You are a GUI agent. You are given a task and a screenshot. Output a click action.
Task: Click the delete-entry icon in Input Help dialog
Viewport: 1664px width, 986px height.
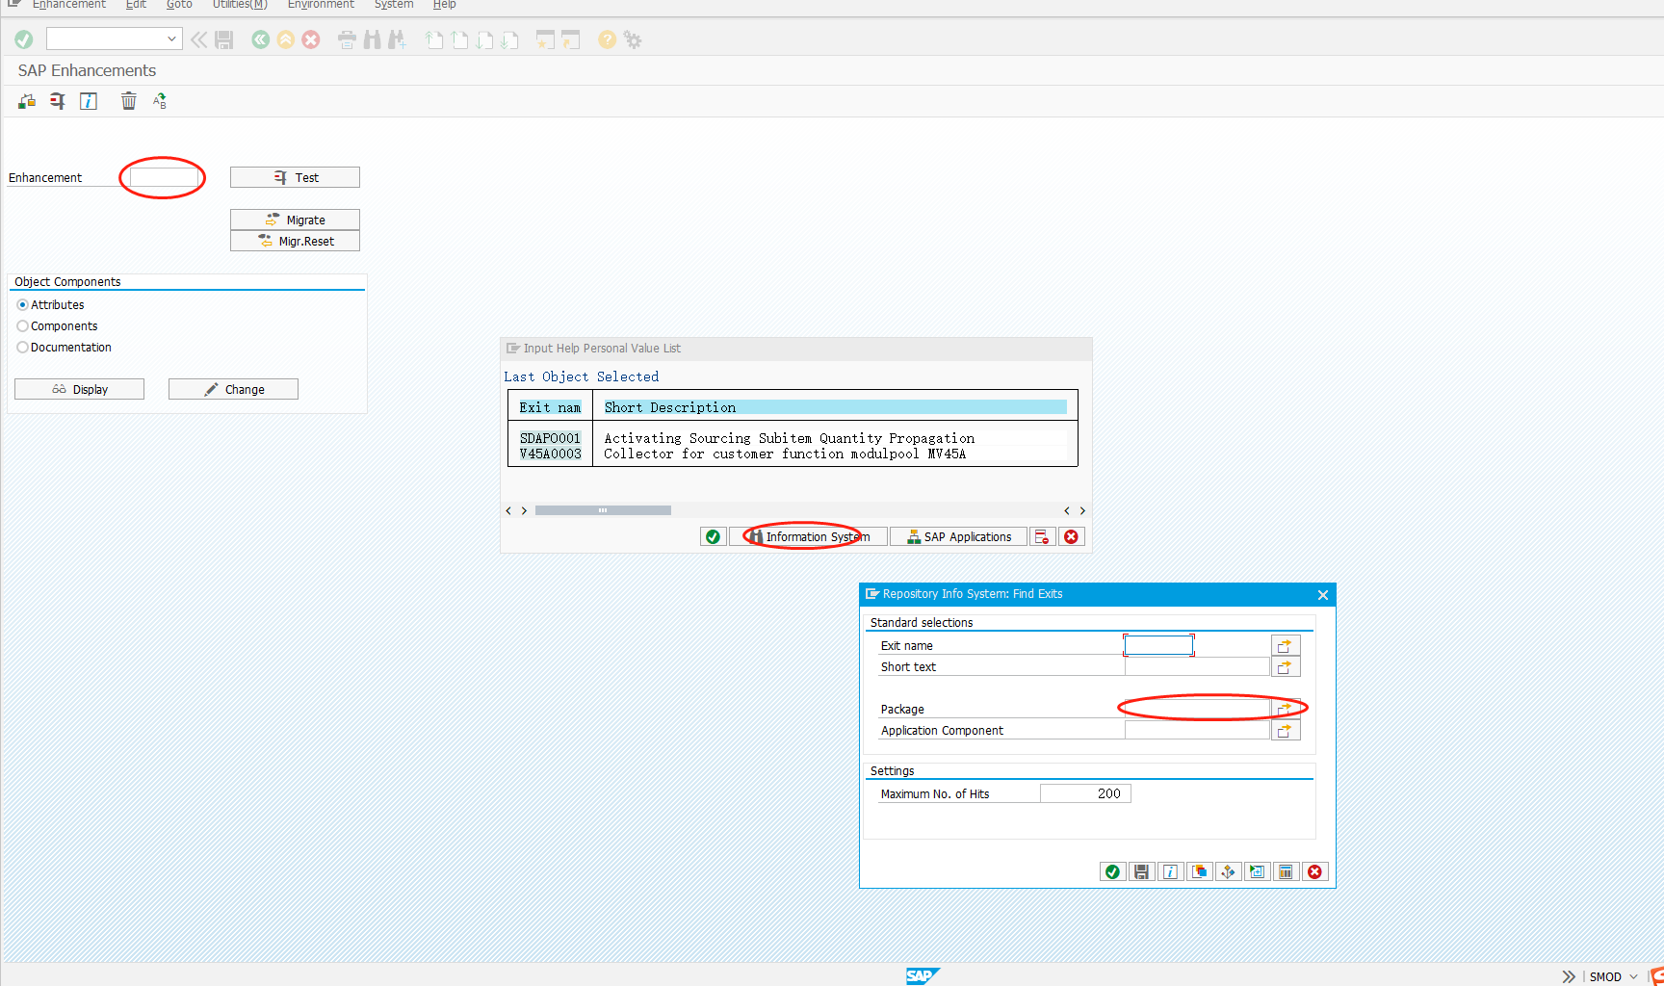coord(1042,536)
